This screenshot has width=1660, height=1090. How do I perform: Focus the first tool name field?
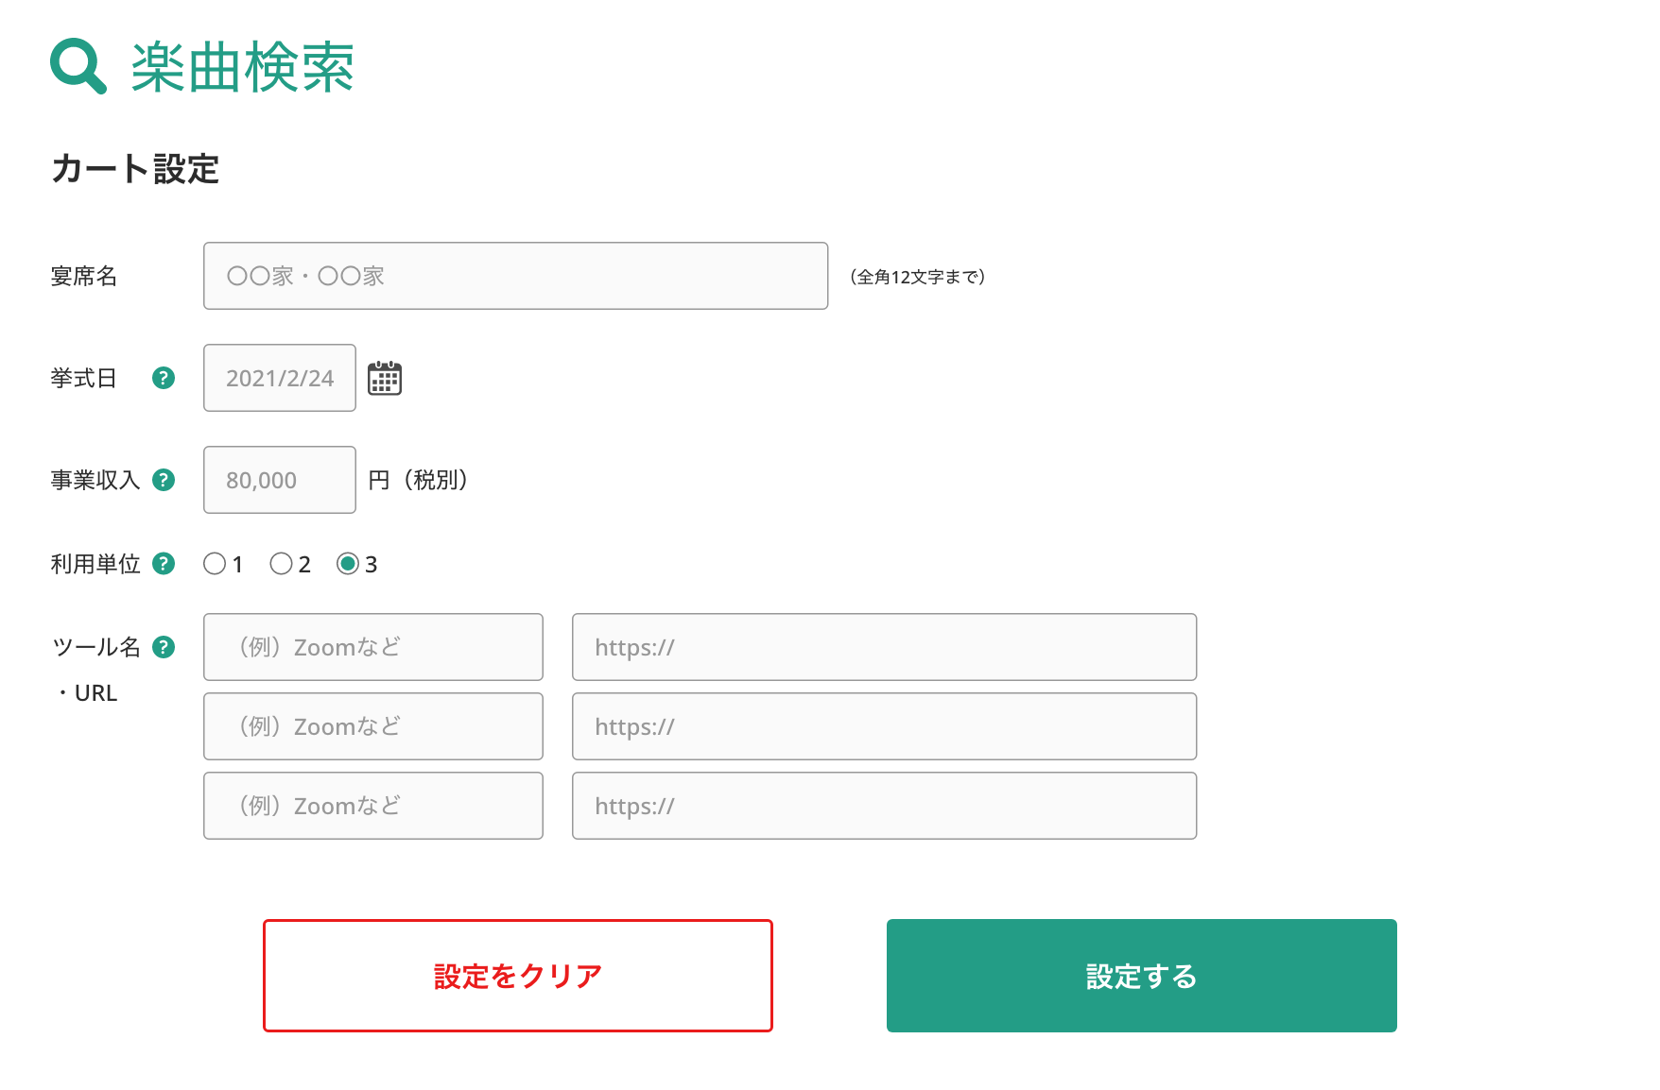click(x=372, y=647)
